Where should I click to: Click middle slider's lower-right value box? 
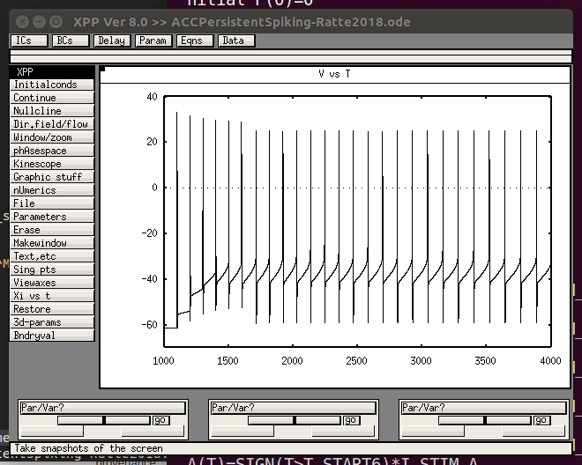[343, 431]
